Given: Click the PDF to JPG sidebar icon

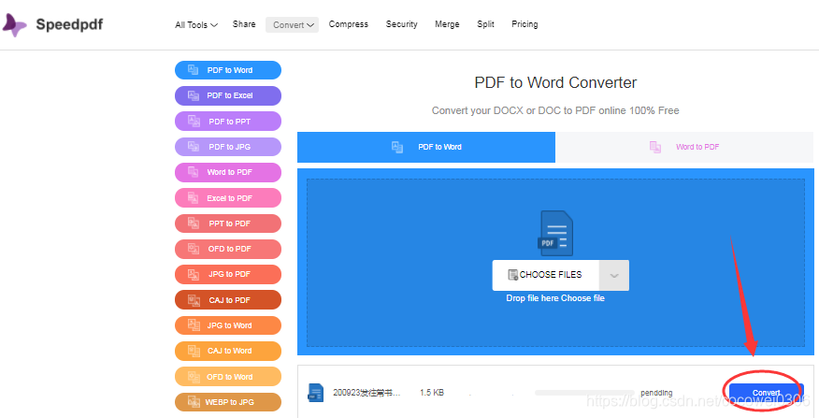Looking at the screenshot, I should [194, 147].
